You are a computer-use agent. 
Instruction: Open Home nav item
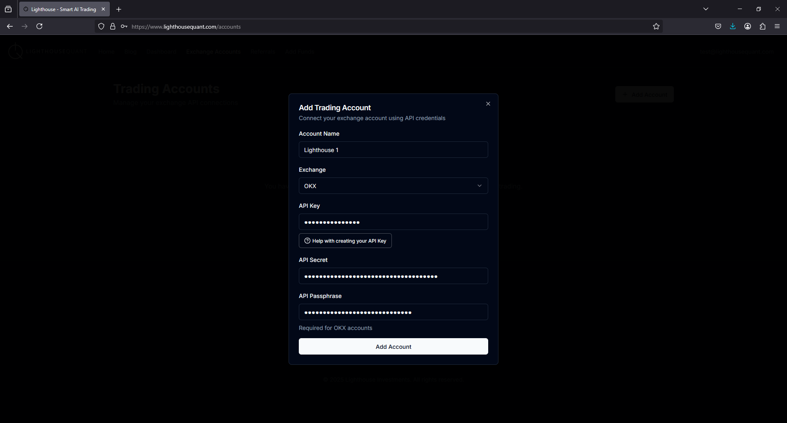(x=106, y=52)
